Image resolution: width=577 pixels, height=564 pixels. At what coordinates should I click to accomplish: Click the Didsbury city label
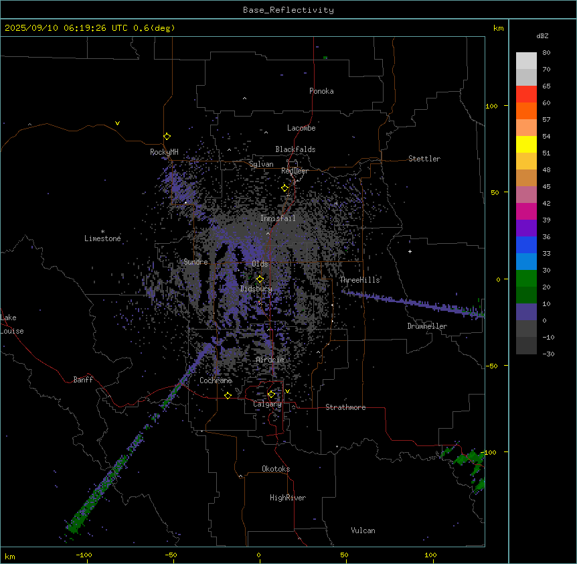256,289
